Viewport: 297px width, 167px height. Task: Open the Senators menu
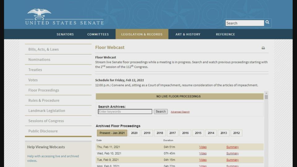click(65, 34)
